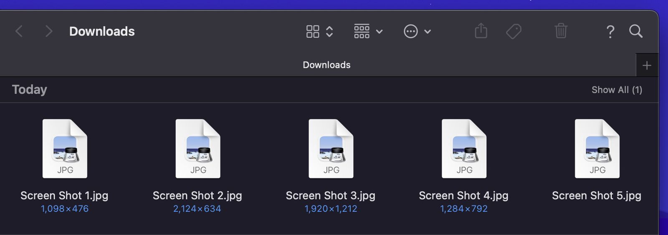Open search with the magnifying glass
Viewport: 668px width, 235px height.
pos(636,31)
